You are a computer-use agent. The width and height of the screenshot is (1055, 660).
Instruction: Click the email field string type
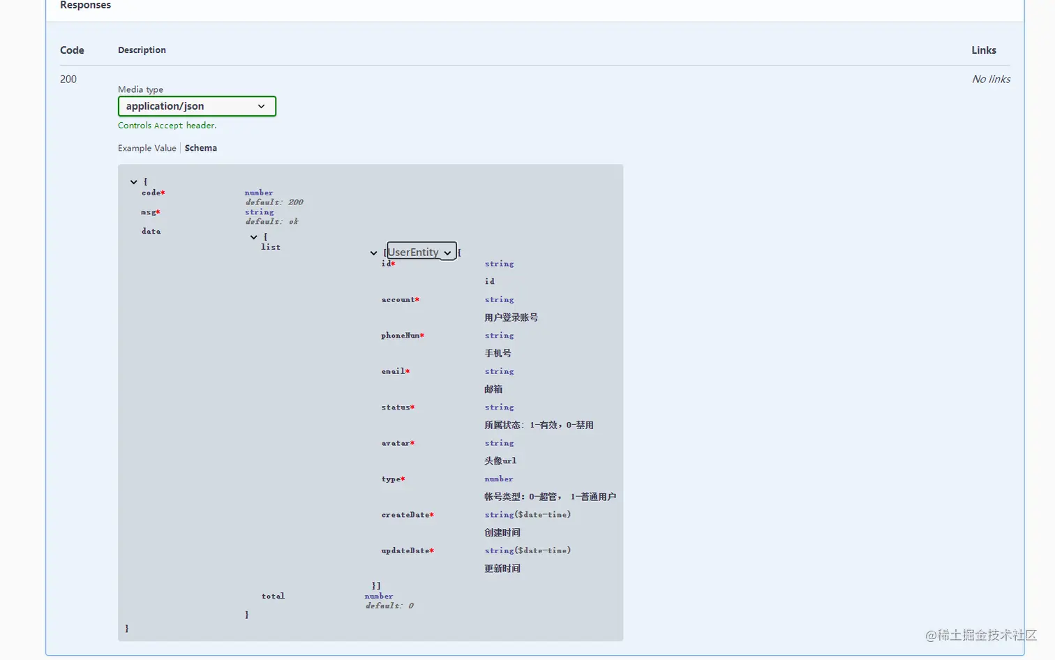pyautogui.click(x=499, y=371)
